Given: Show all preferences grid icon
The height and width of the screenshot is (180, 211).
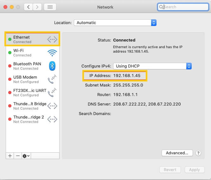Looking at the screenshot, I should 50,7.
